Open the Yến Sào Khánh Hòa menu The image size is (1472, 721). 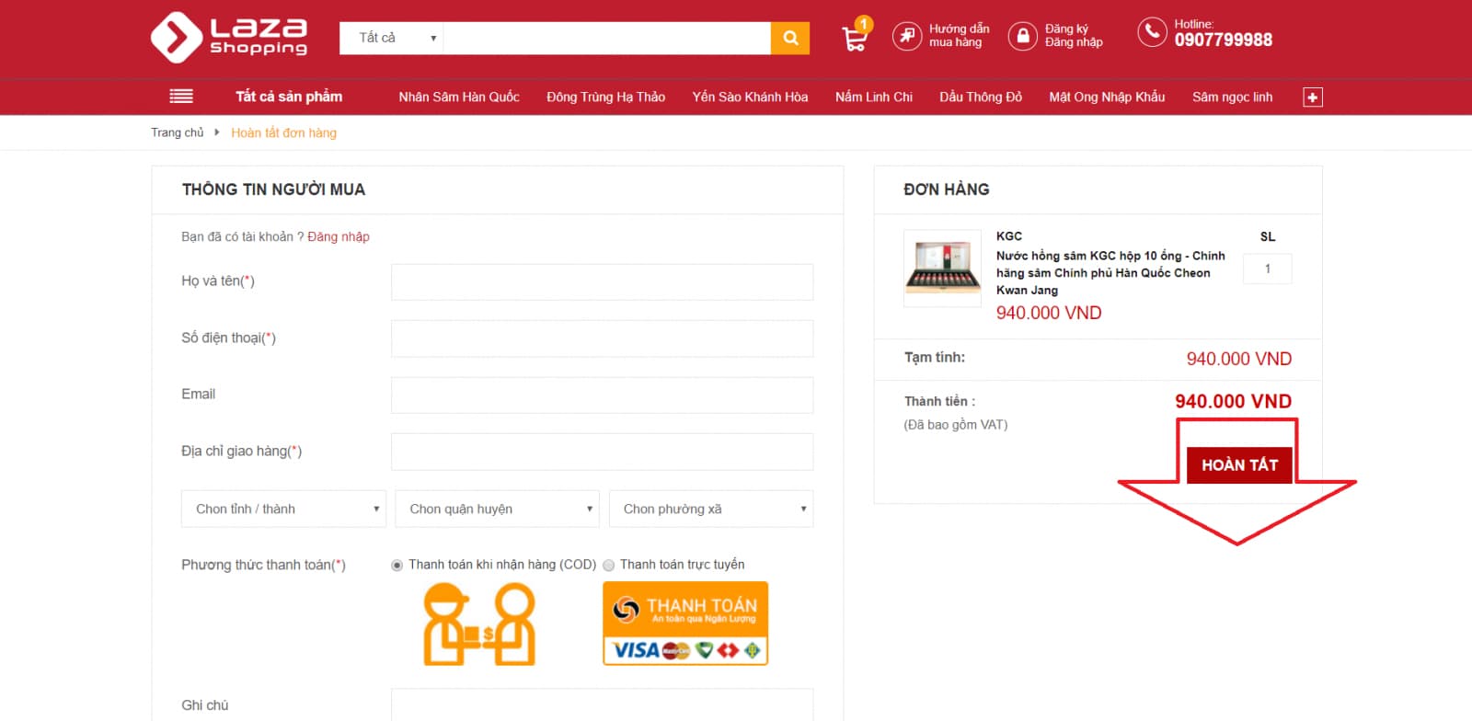click(x=750, y=97)
